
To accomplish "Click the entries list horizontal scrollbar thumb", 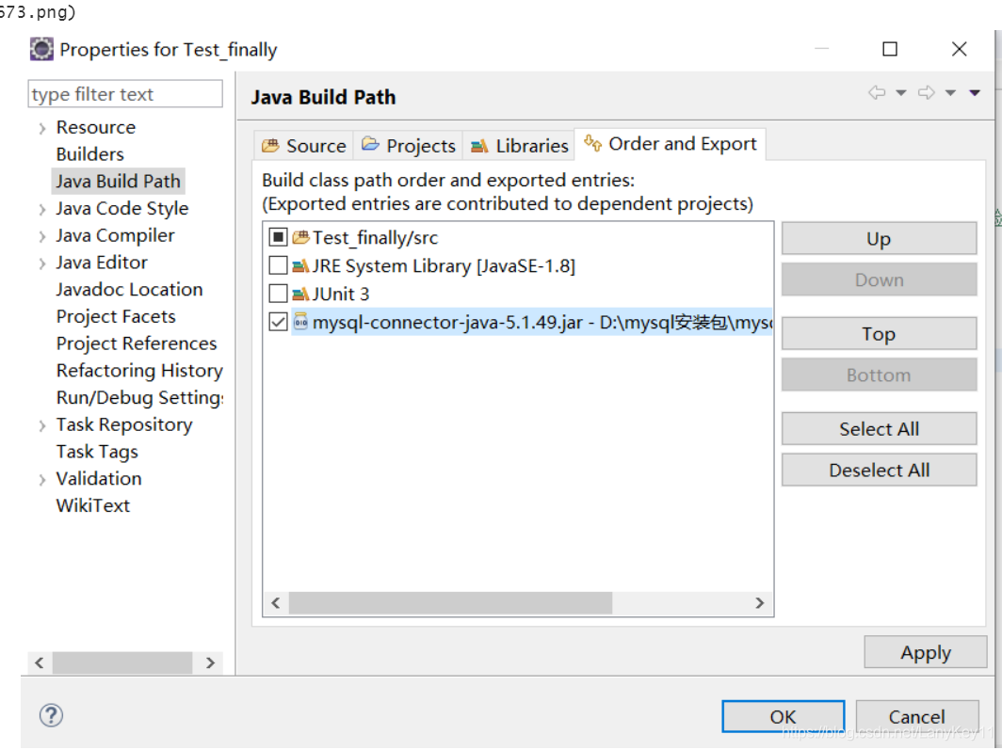I will click(x=450, y=603).
